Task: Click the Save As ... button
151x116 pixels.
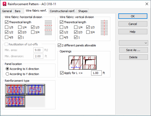Action: tap(133, 50)
